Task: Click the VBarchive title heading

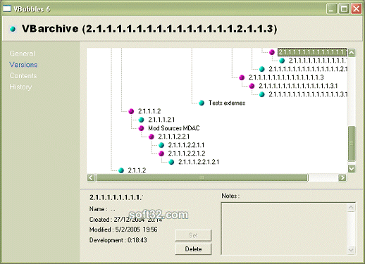Action: click(149, 29)
